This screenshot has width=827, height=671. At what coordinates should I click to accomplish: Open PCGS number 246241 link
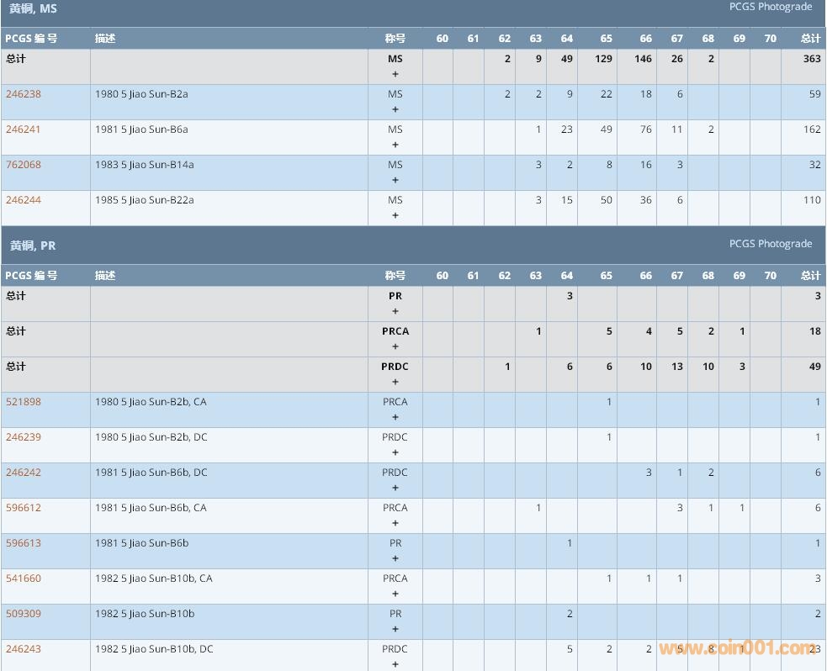click(x=23, y=129)
